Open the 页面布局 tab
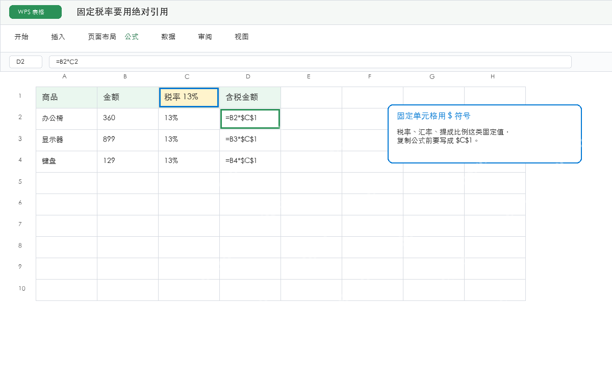 point(102,37)
